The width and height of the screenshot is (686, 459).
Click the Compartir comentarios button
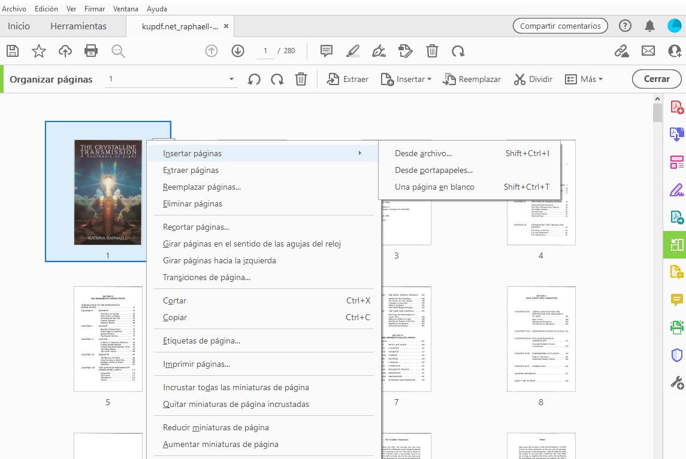[560, 26]
